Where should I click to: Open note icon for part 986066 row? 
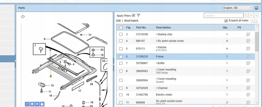248,102
